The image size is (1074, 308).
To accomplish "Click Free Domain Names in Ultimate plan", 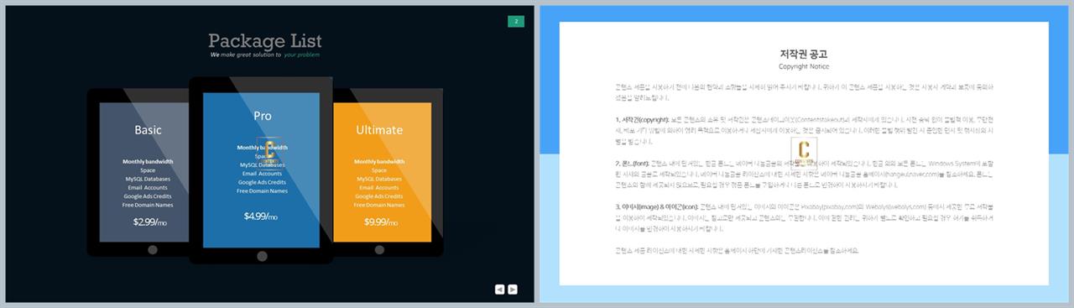I will [x=379, y=205].
